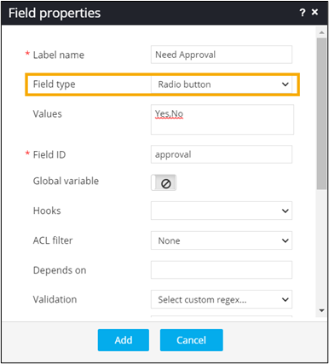Click the vertical scrollbar thumb

tap(321, 113)
